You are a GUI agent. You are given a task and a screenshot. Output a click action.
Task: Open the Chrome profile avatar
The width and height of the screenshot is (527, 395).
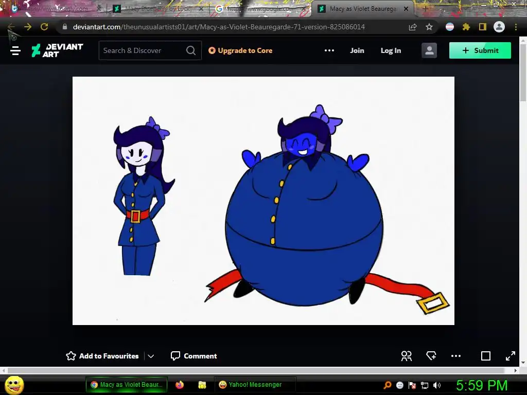coord(499,27)
